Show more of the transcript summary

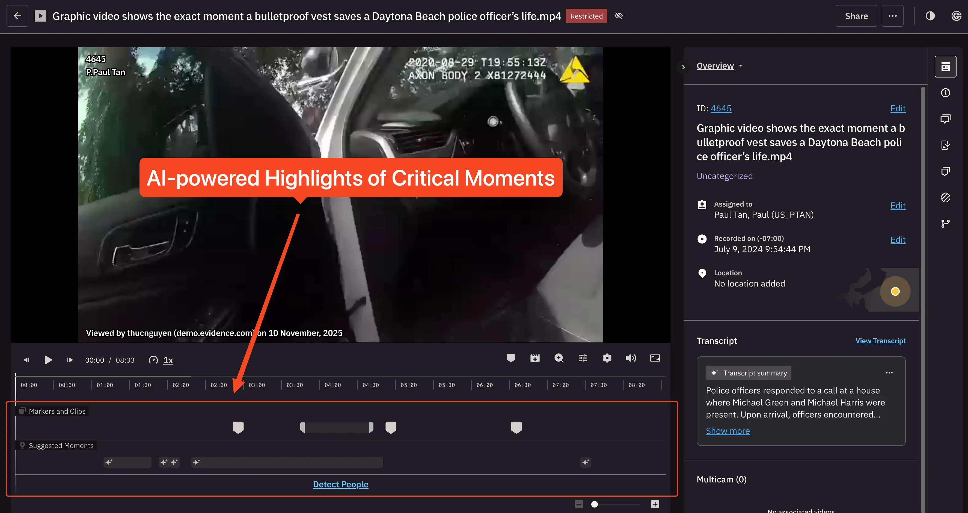728,431
